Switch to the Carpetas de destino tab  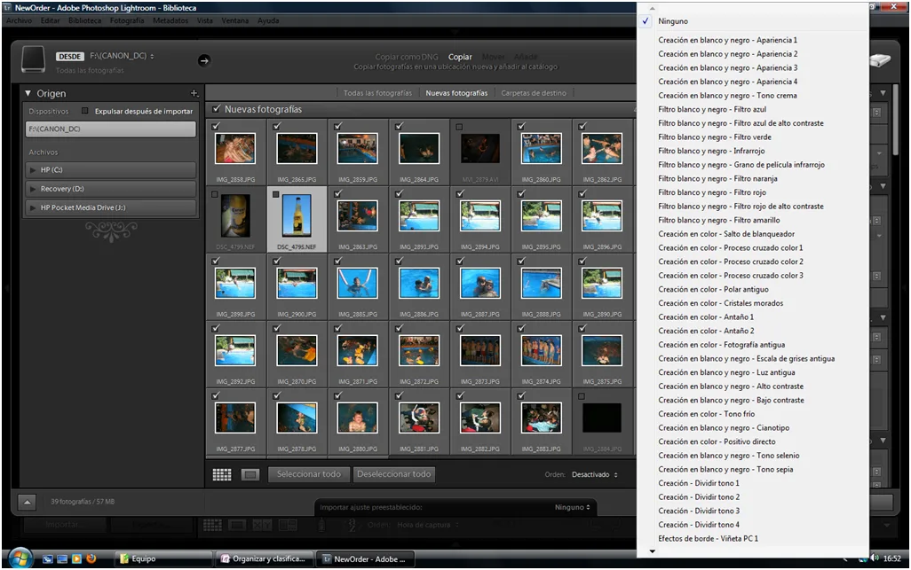point(534,91)
